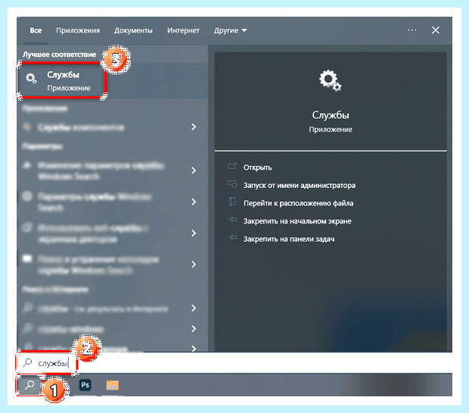Open the Приложения tab
469x413 pixels.
click(78, 30)
